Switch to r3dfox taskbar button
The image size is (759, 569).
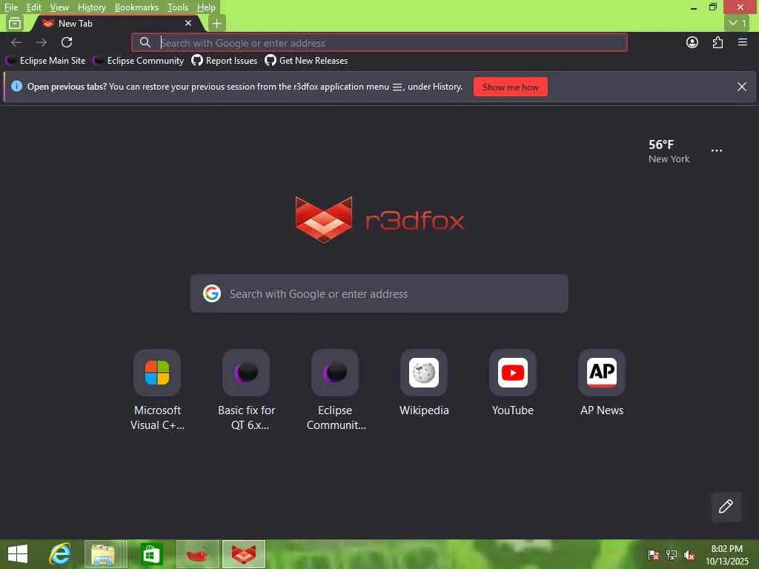pyautogui.click(x=243, y=554)
